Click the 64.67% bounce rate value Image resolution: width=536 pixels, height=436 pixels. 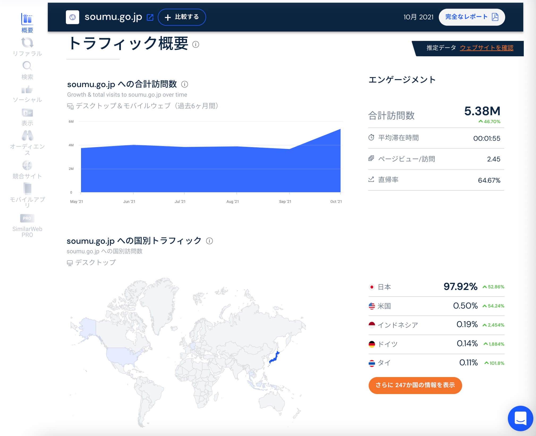click(489, 181)
